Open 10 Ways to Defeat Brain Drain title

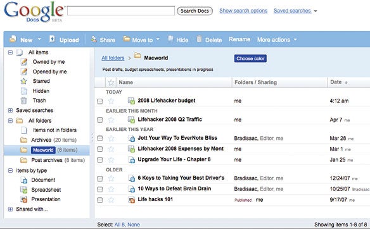click(x=174, y=189)
